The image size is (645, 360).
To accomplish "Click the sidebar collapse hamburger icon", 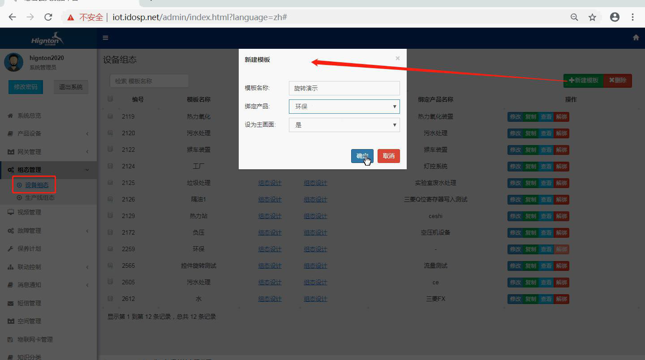I will point(105,38).
